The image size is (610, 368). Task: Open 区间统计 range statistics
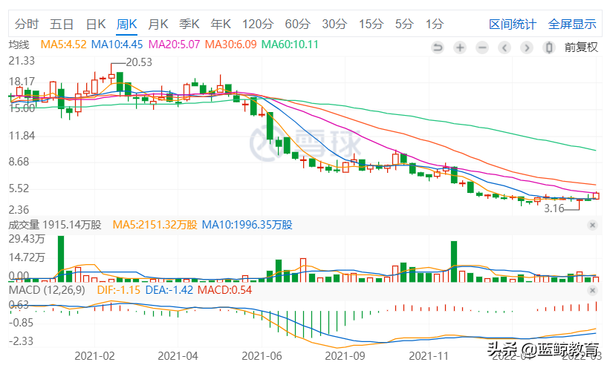click(x=513, y=24)
